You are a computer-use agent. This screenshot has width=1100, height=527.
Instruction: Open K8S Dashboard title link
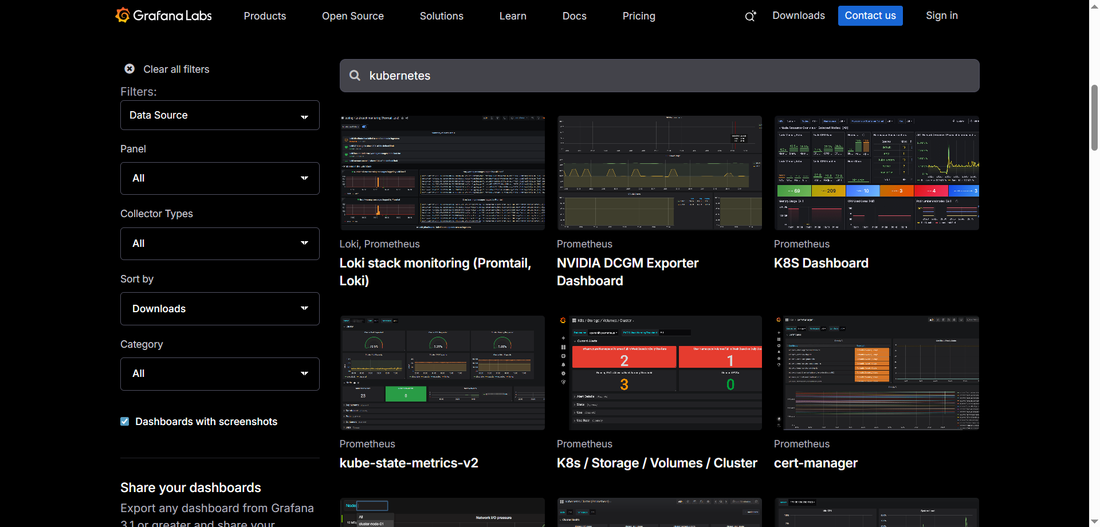821,263
